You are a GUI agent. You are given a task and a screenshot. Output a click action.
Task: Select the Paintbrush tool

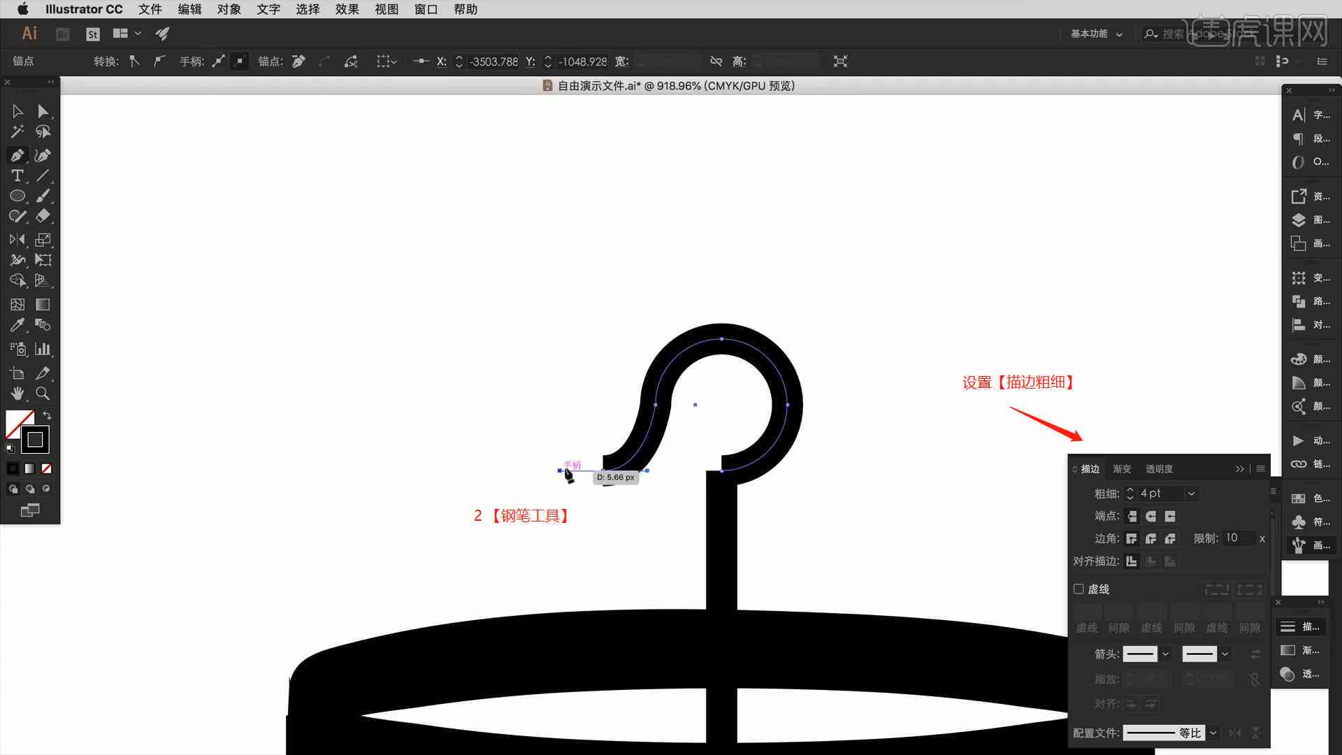pos(43,196)
